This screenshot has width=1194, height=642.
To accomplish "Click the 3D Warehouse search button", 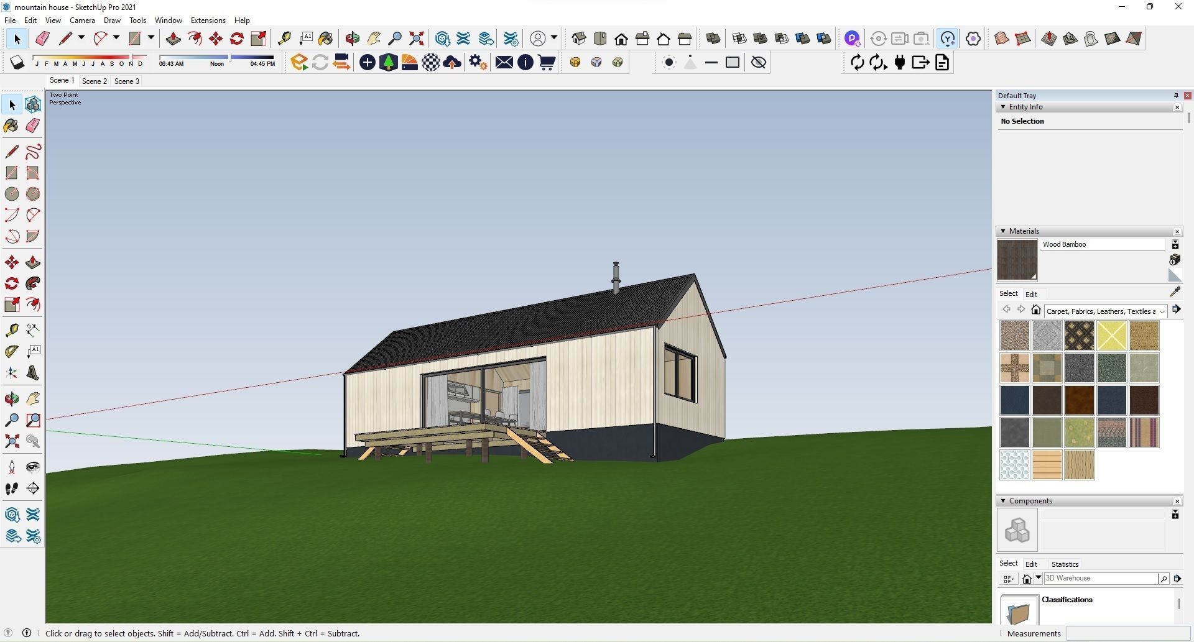I will [x=1163, y=579].
